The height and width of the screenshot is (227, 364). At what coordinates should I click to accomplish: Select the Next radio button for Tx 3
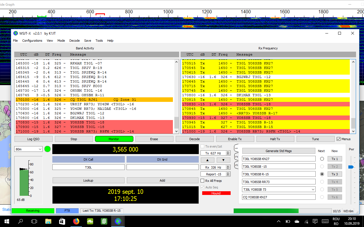322,174
